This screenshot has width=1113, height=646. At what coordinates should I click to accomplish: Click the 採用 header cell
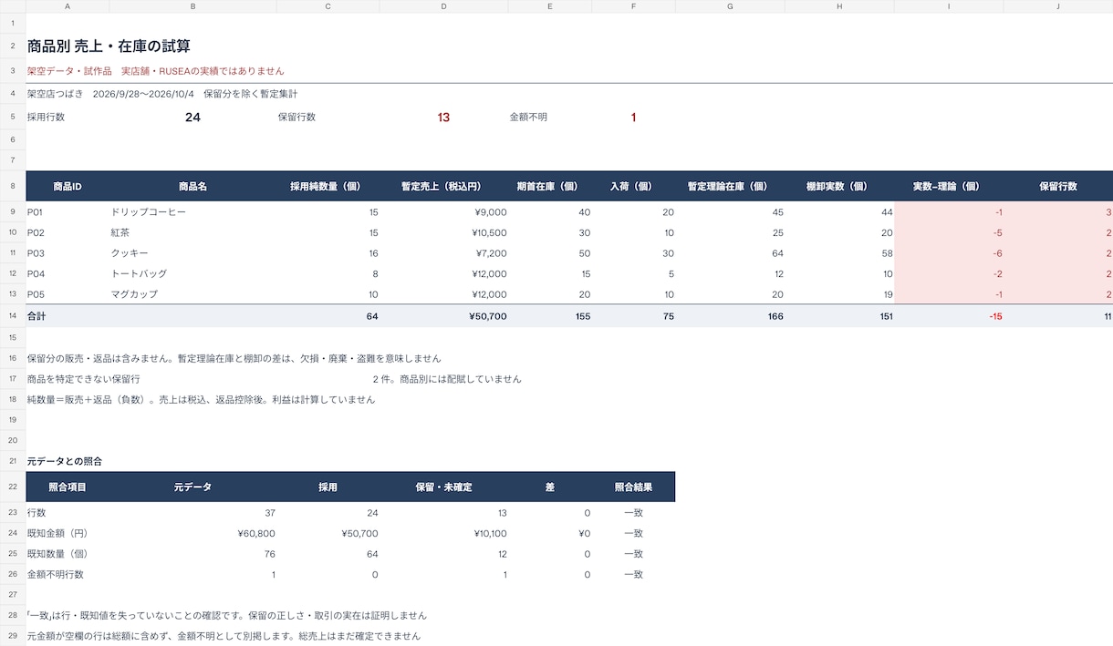click(328, 487)
